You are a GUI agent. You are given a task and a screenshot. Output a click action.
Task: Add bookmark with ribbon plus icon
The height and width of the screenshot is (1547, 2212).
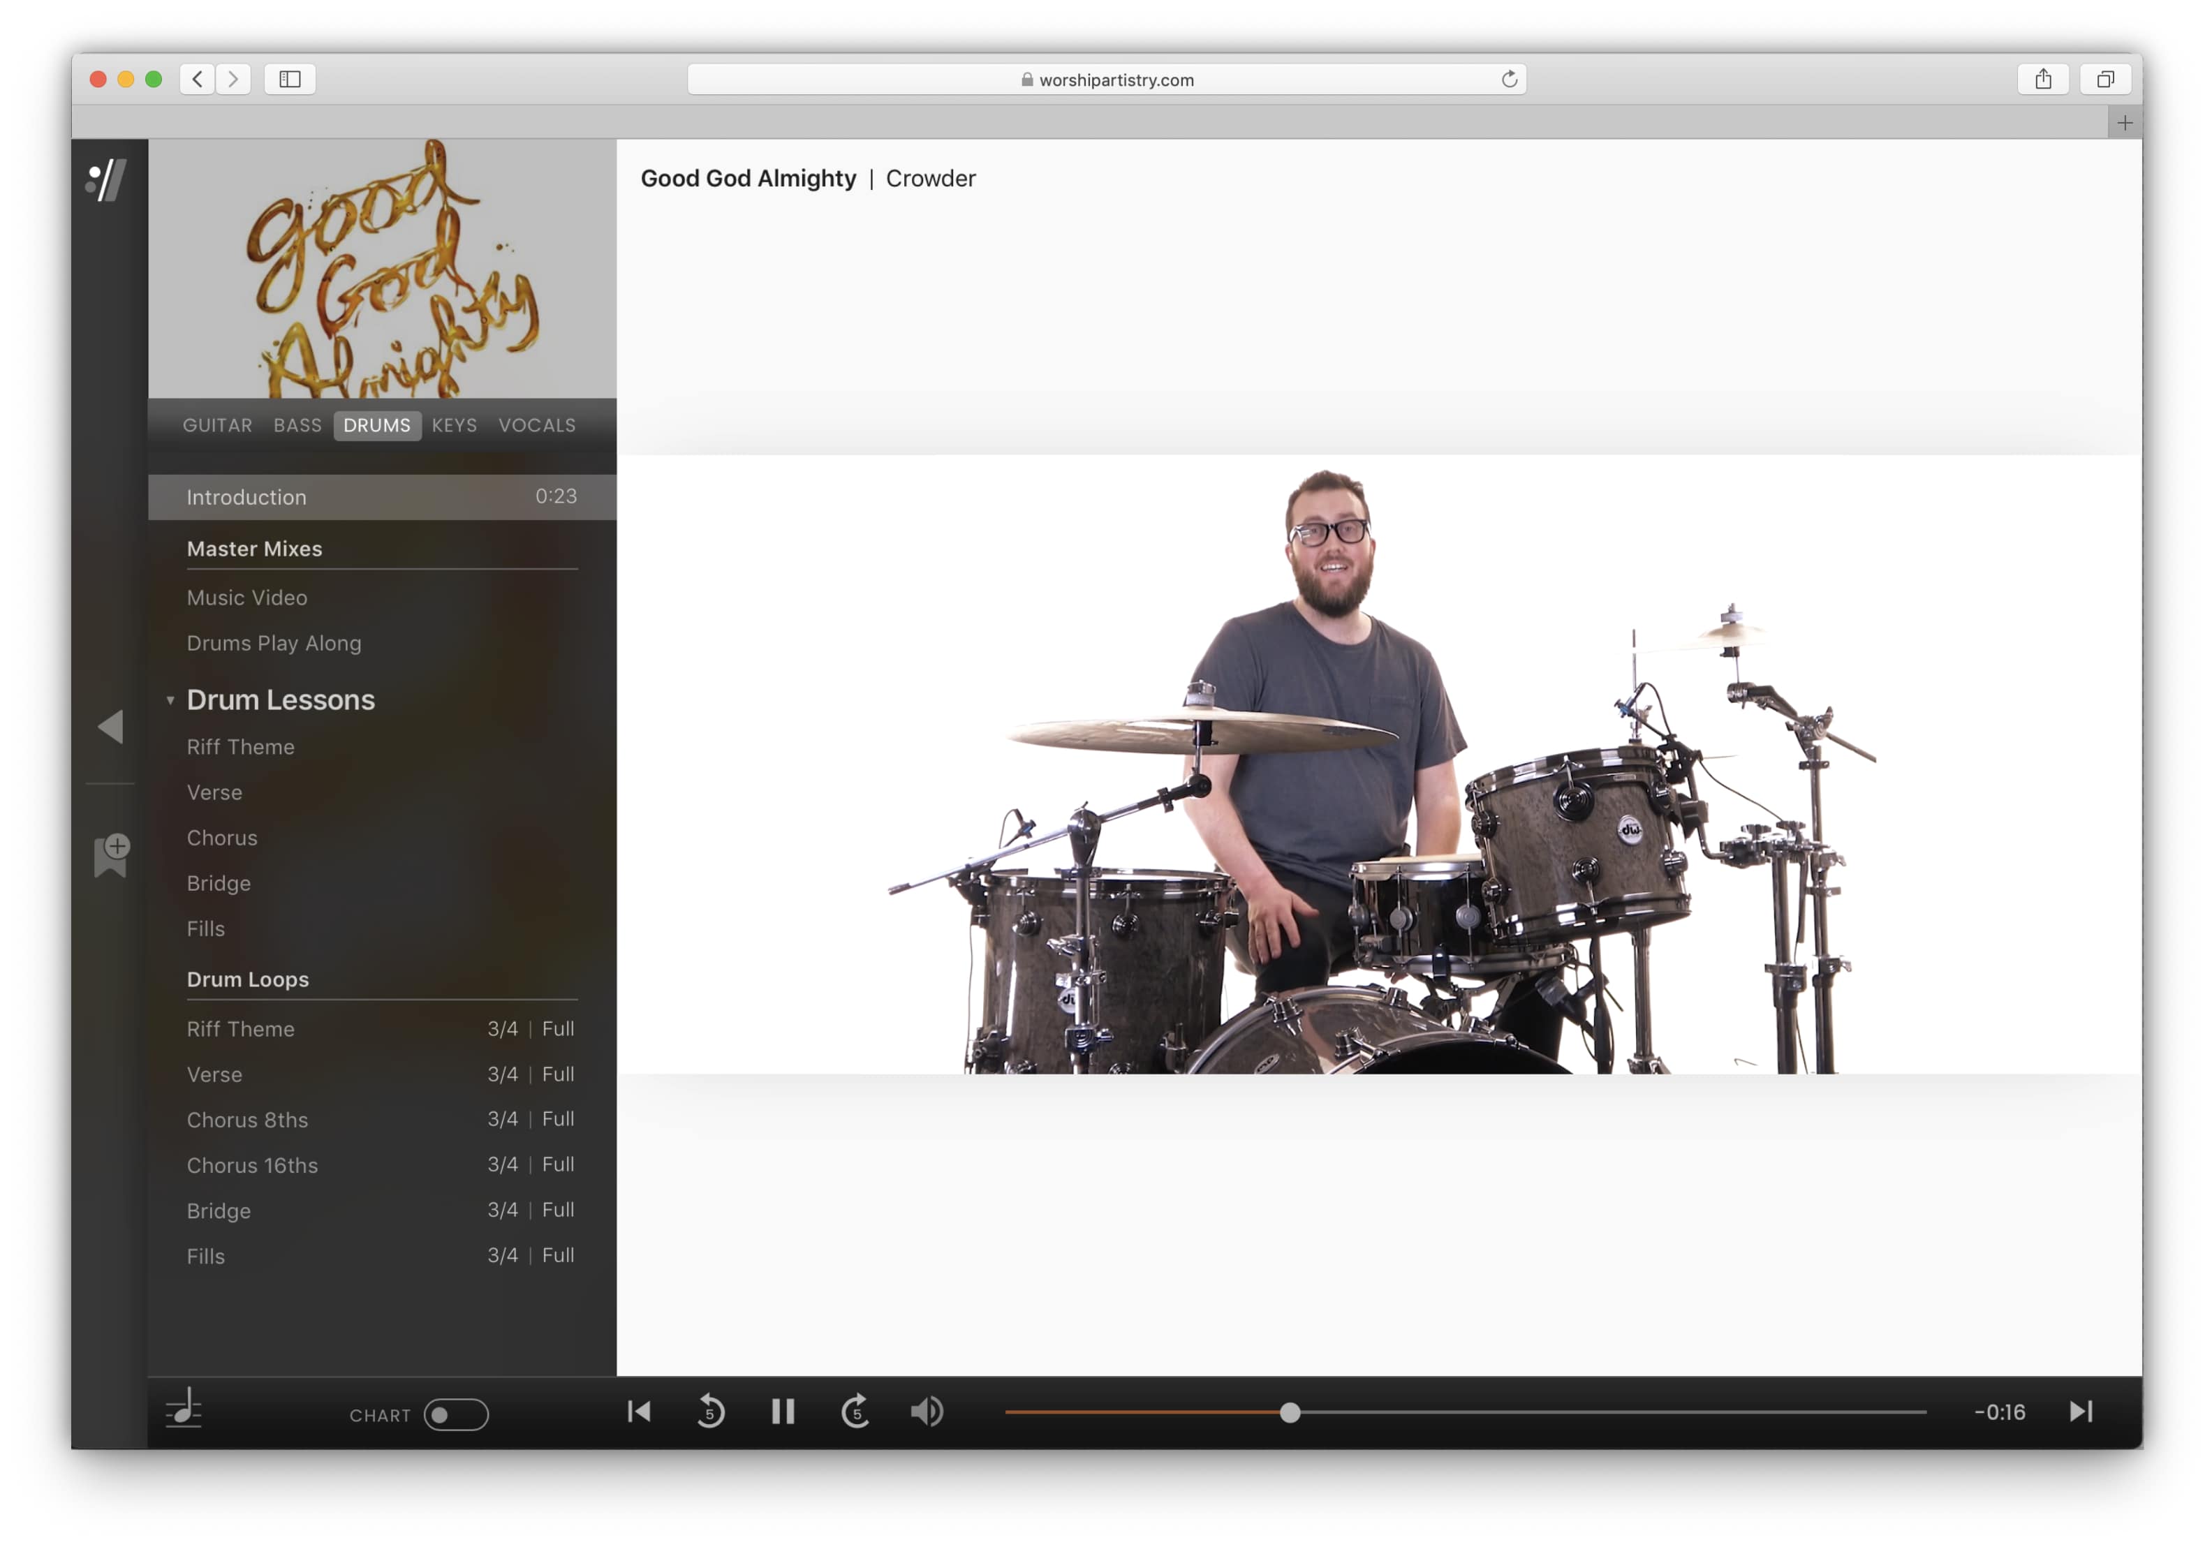coord(112,854)
